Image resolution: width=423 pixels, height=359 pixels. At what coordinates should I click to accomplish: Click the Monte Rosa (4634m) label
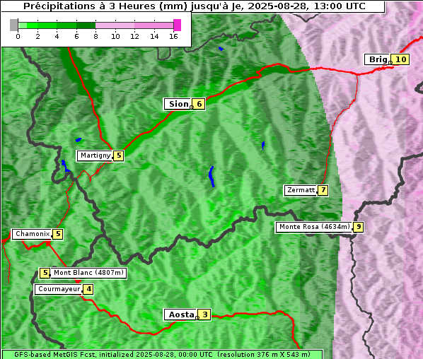coord(314,227)
